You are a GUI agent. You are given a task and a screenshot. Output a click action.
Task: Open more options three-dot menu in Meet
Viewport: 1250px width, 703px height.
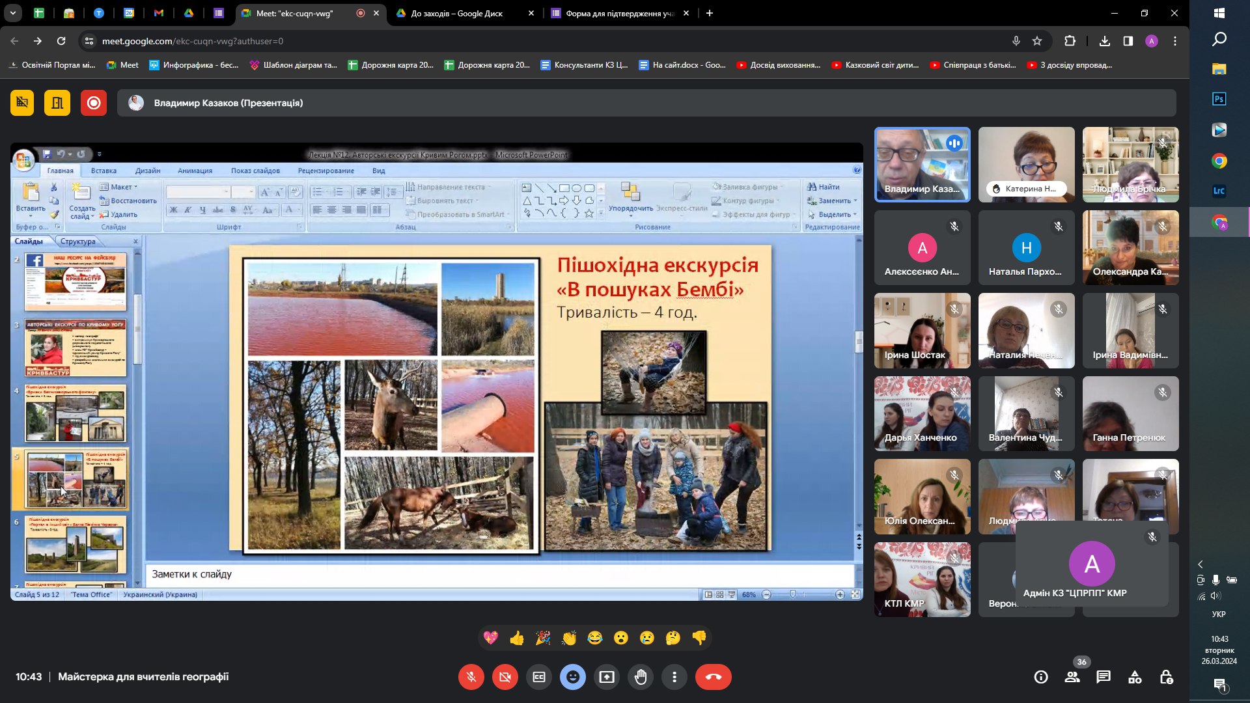[674, 677]
